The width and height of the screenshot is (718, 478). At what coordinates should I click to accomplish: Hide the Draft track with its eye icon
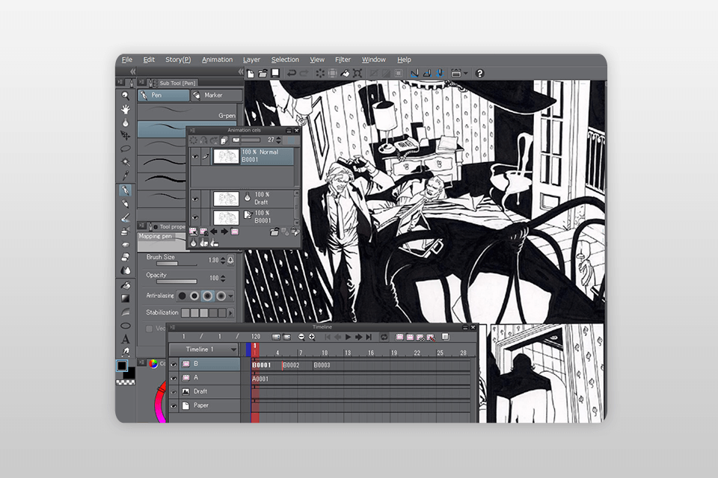click(x=174, y=391)
